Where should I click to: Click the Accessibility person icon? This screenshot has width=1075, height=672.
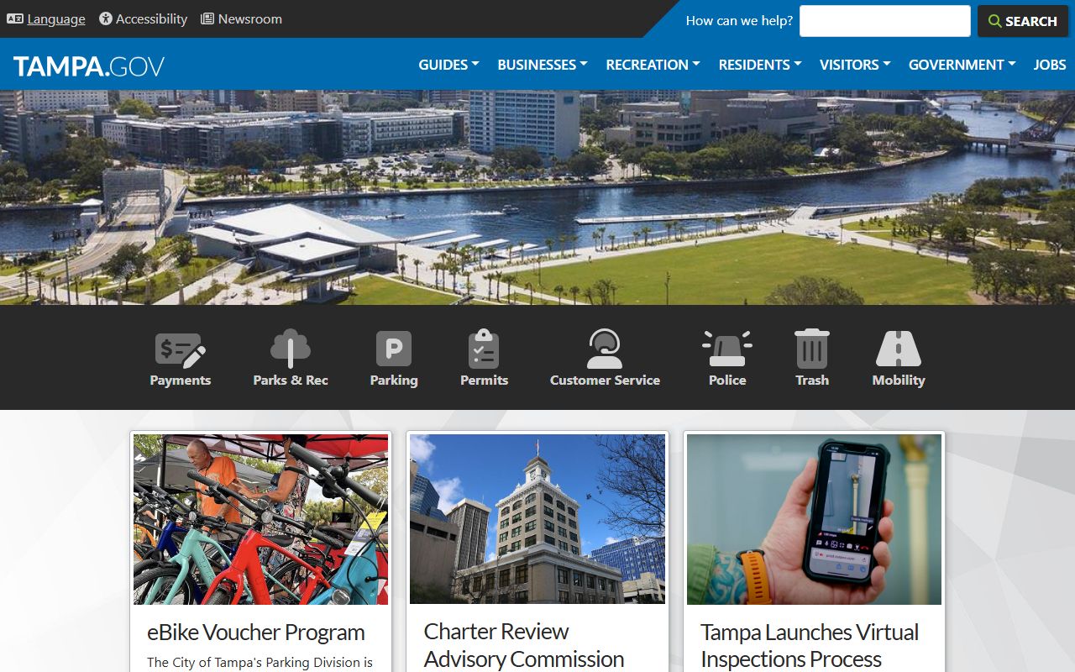point(106,18)
